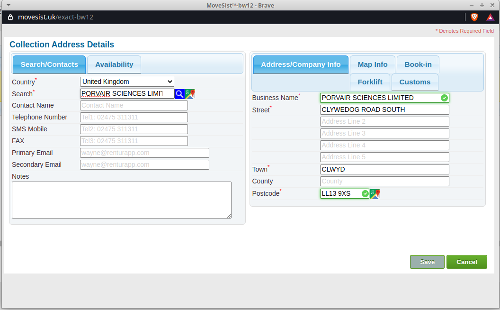Open the Country dropdown
500x310 pixels.
(x=127, y=82)
